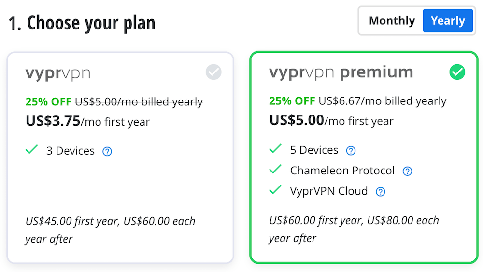Select the gray radio check on vyprvpn plan
Screen dimensions: 483x272
click(213, 72)
